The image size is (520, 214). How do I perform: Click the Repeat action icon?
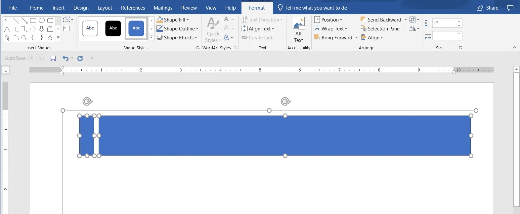point(80,59)
